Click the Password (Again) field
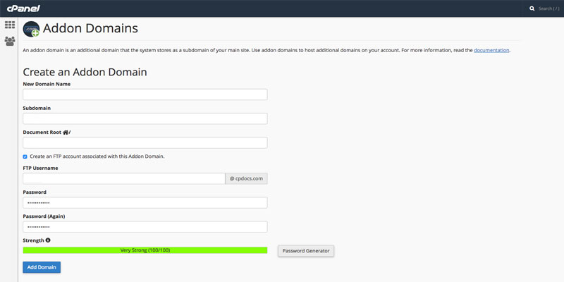The height and width of the screenshot is (282, 564). (x=145, y=226)
